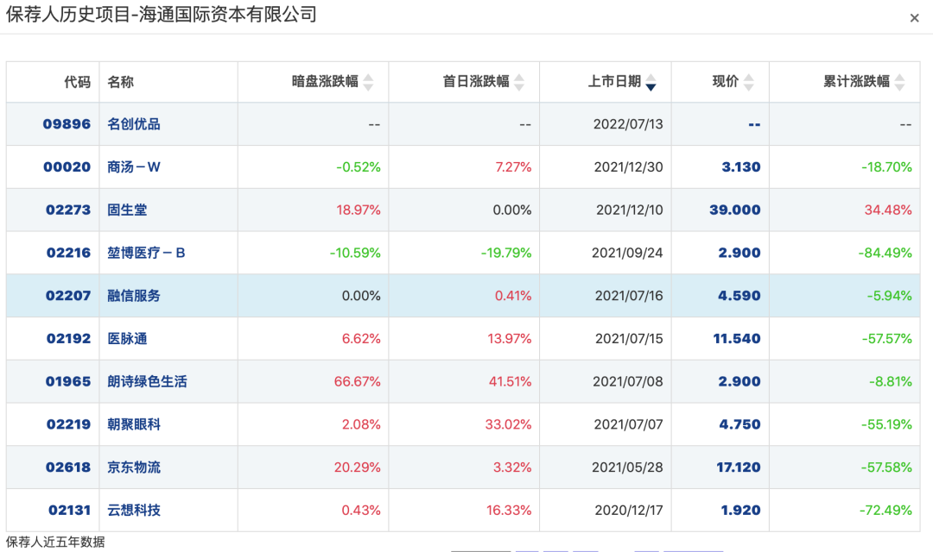Sort by 首日涨跌幅 column arrows
Image resolution: width=933 pixels, height=552 pixels.
pos(519,82)
